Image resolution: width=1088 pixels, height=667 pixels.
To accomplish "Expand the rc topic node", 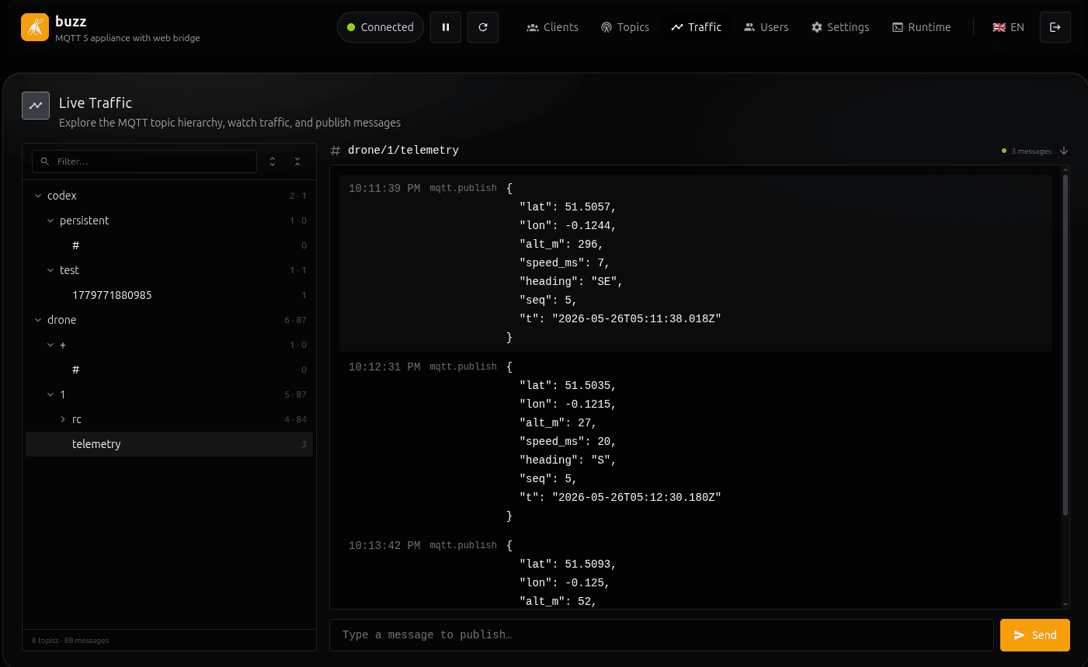I will tap(63, 419).
